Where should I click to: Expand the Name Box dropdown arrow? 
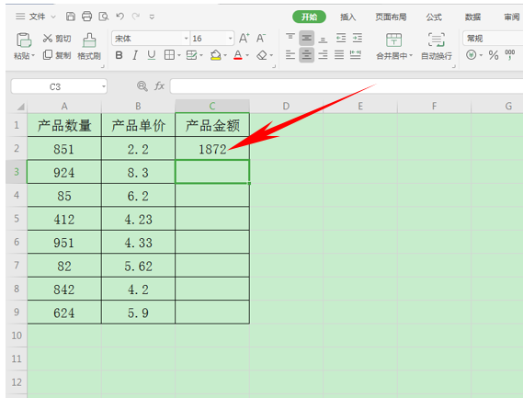(x=104, y=86)
